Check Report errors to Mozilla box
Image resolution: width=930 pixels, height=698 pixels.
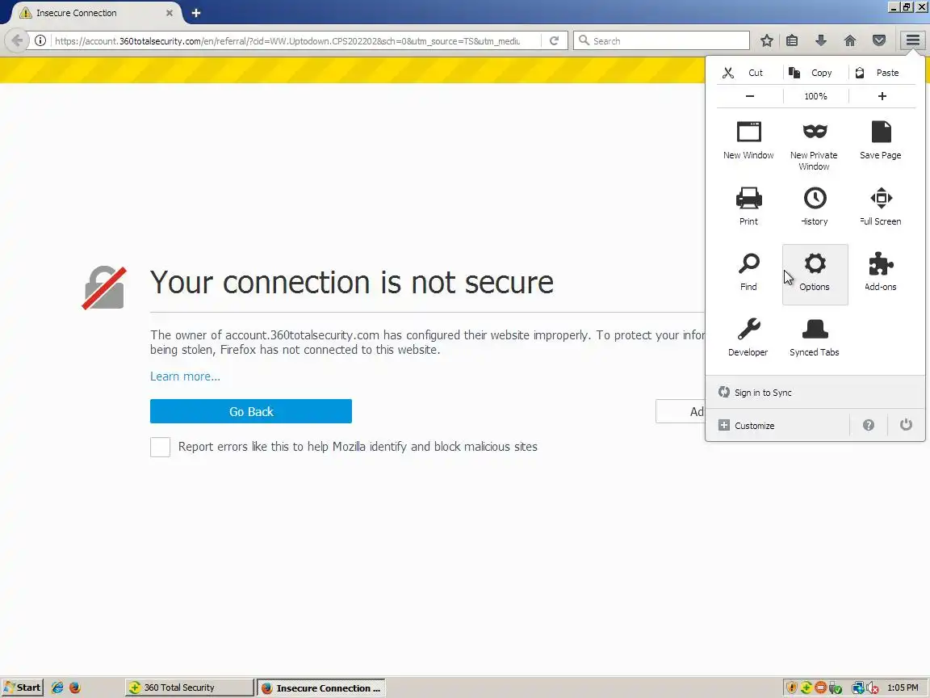160,447
